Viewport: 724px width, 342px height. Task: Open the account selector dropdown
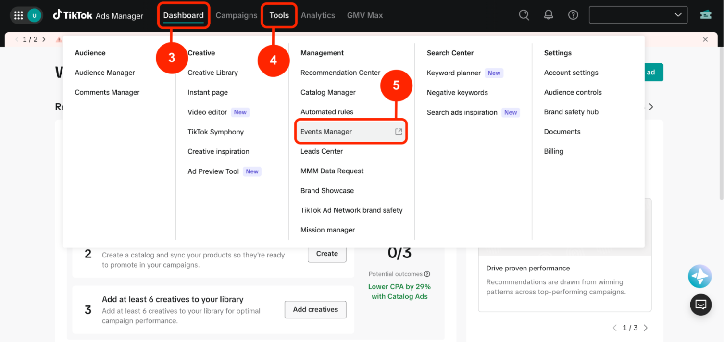pyautogui.click(x=638, y=15)
